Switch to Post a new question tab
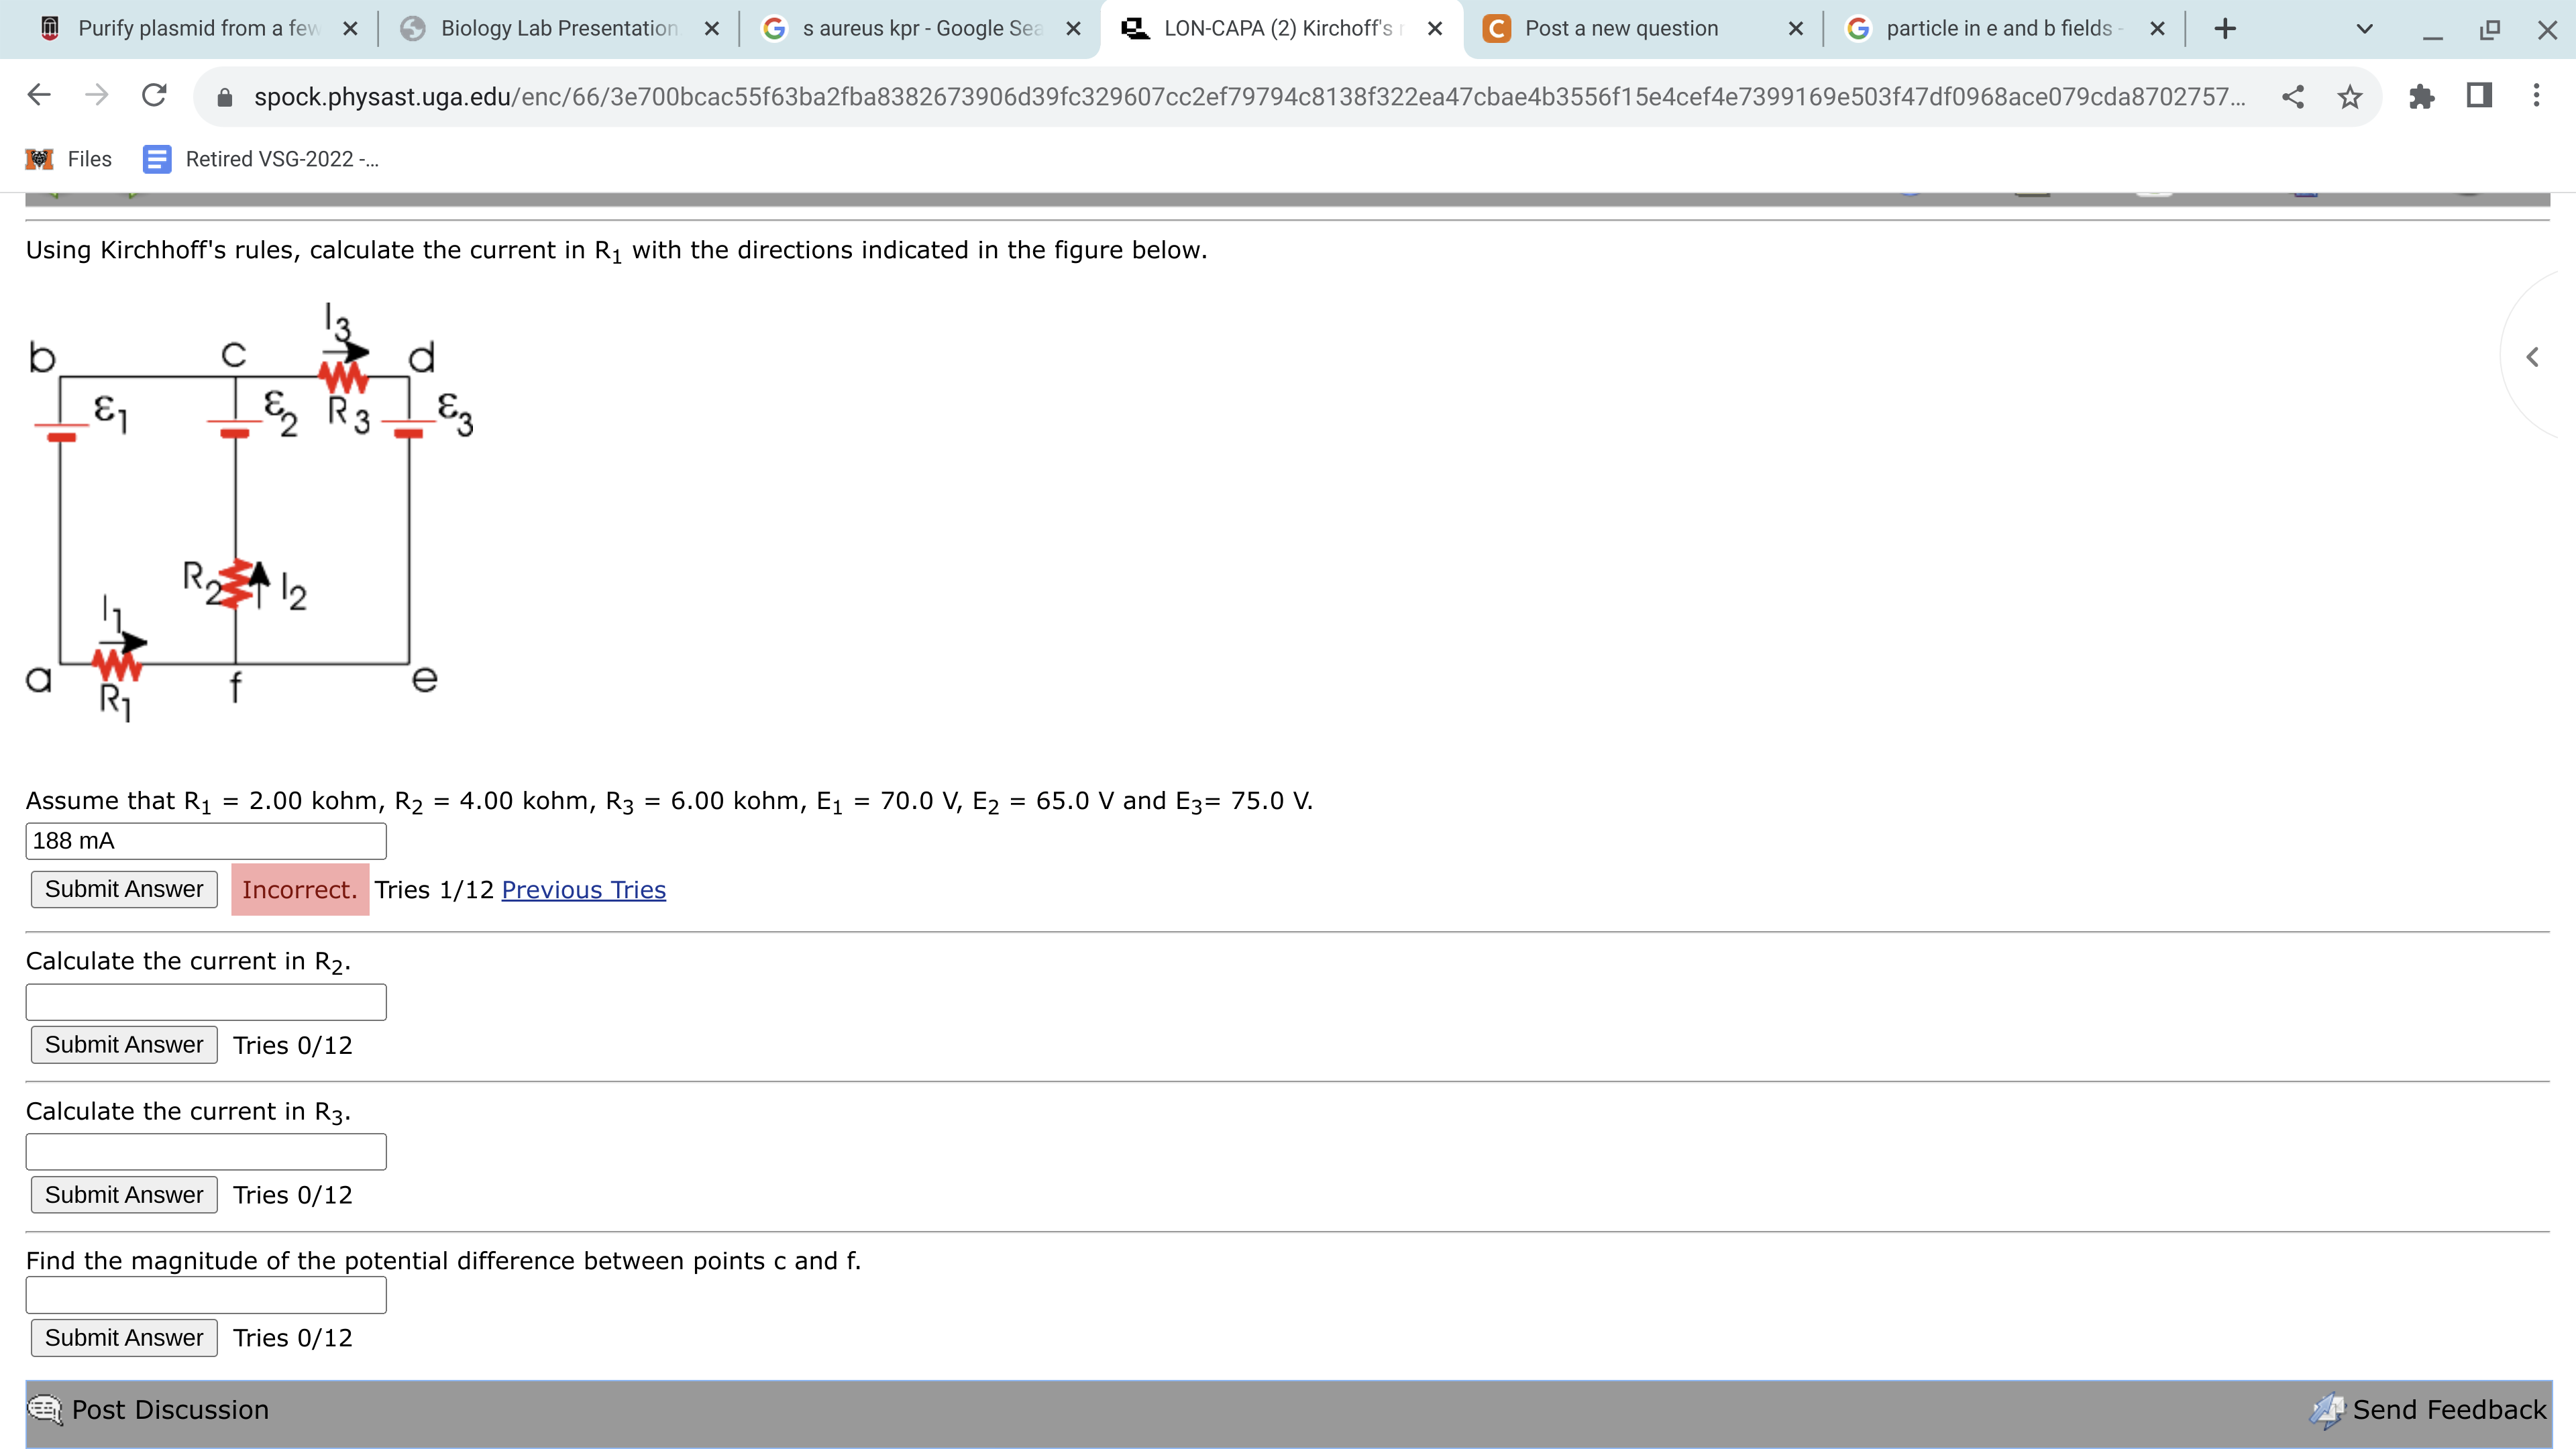 click(x=1620, y=29)
